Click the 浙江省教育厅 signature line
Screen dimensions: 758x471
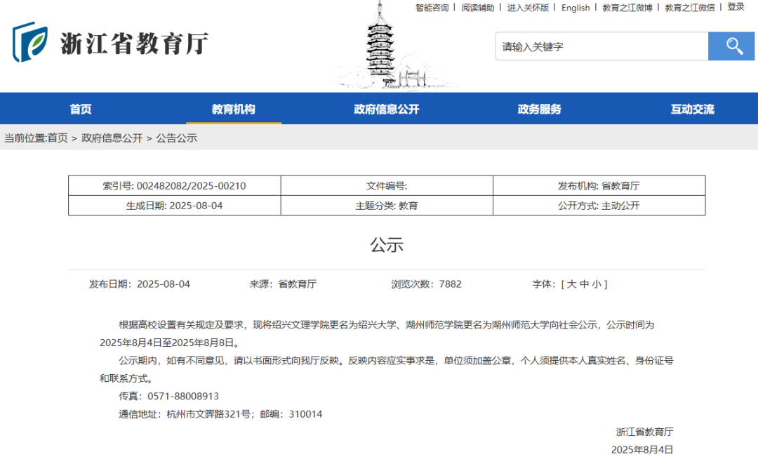644,432
